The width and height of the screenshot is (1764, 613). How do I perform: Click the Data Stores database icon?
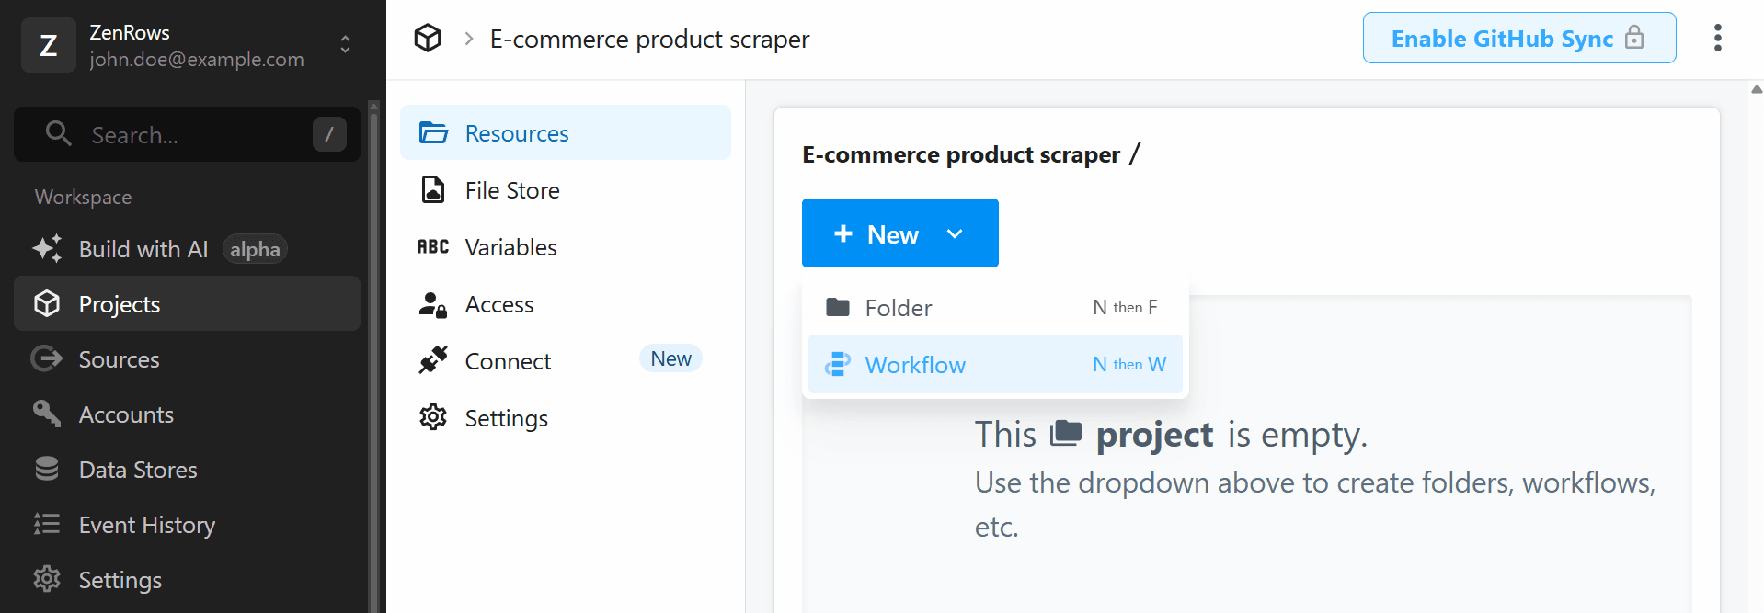point(47,469)
